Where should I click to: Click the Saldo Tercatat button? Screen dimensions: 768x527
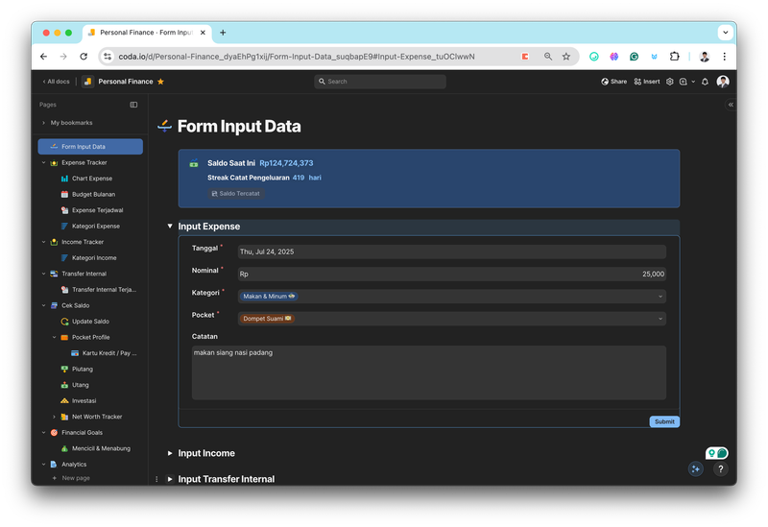coord(236,193)
